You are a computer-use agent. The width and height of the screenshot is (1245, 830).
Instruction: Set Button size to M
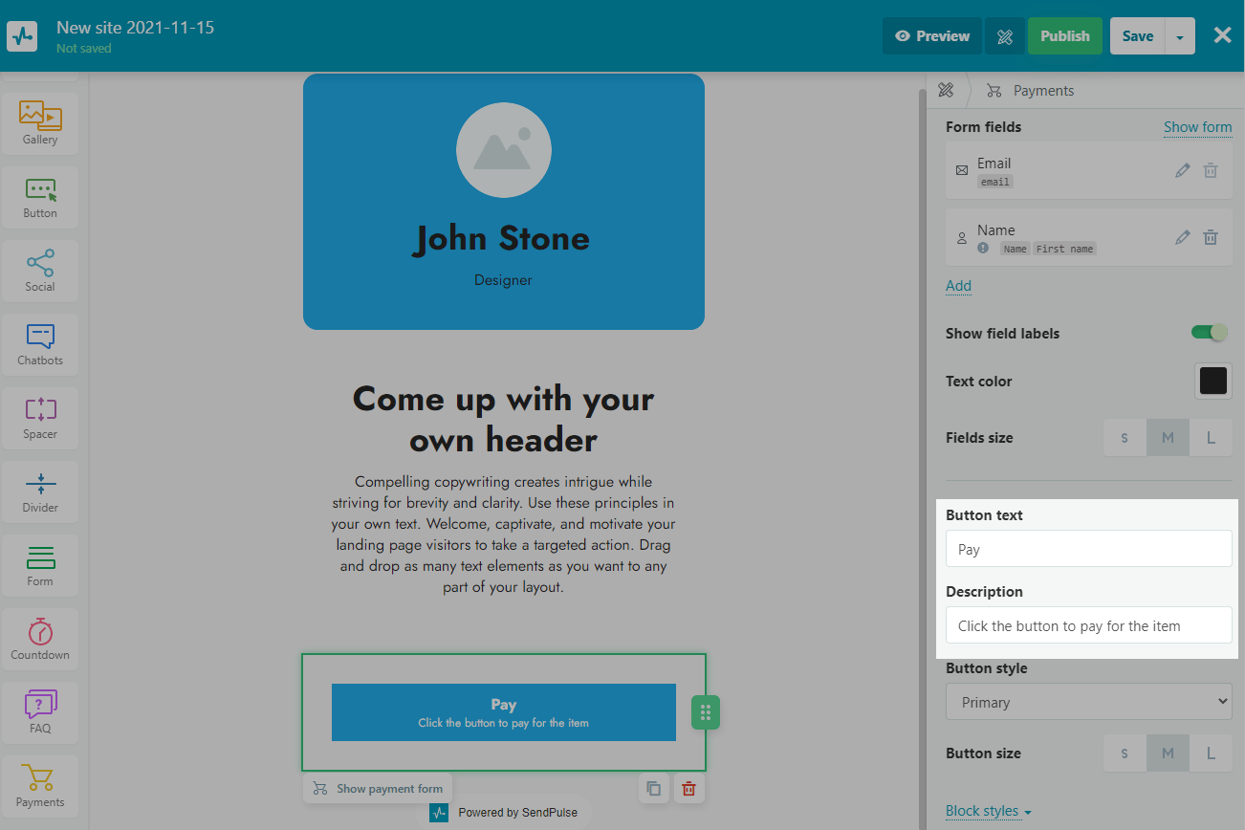[1168, 754]
